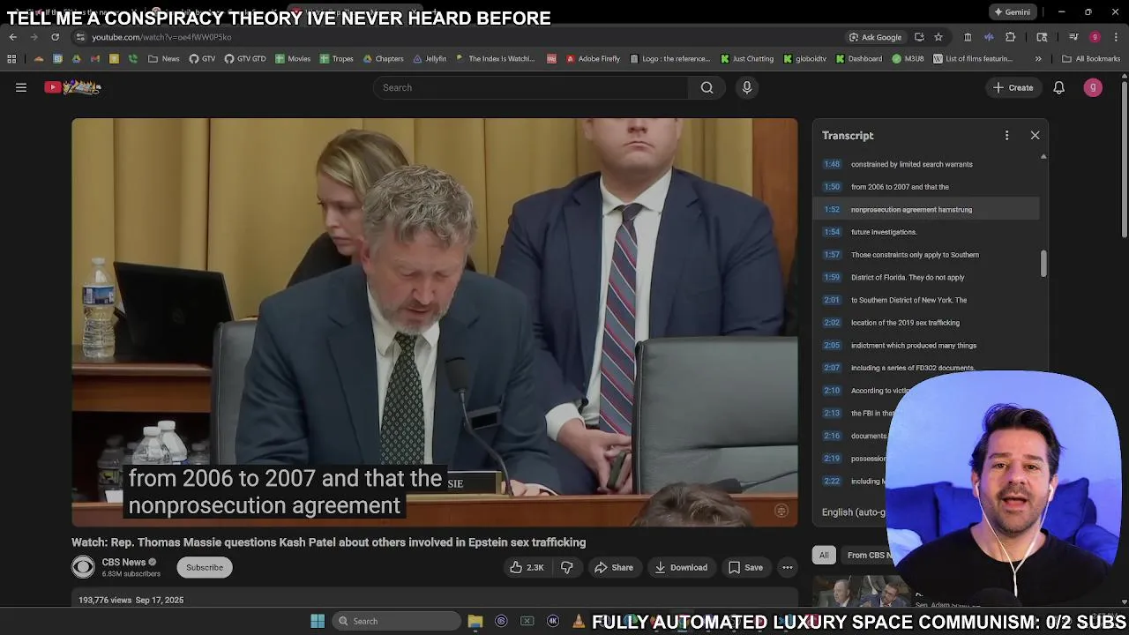Viewport: 1129px width, 635px height.
Task: Click the video player frame
Action: pyautogui.click(x=435, y=322)
